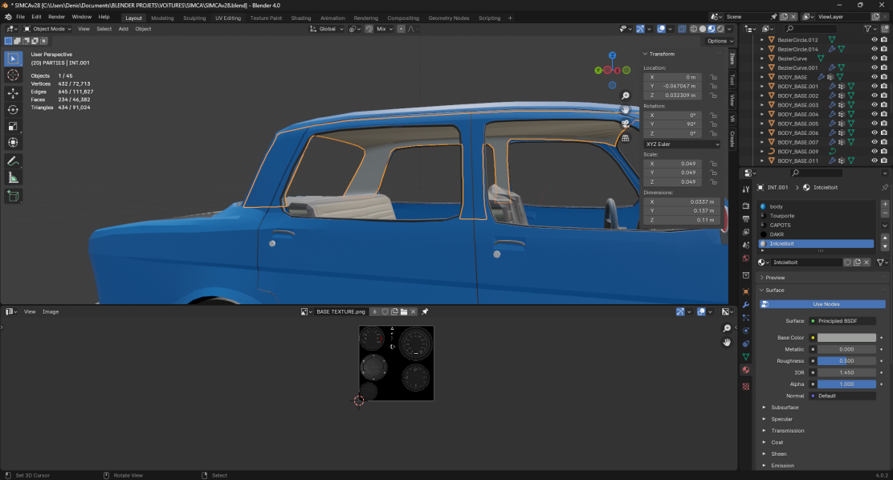Open the XYZ Euler rotation mode dropdown
This screenshot has width=893, height=480.
coord(682,144)
